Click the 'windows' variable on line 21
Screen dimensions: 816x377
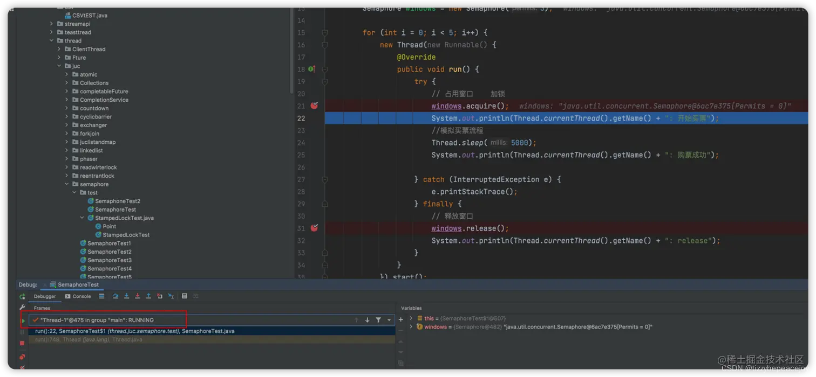coord(446,106)
